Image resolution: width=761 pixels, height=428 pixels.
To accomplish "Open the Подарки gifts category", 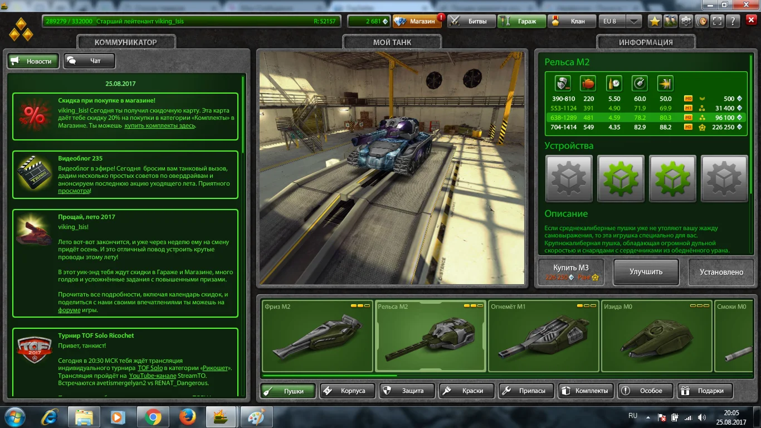I will point(705,391).
